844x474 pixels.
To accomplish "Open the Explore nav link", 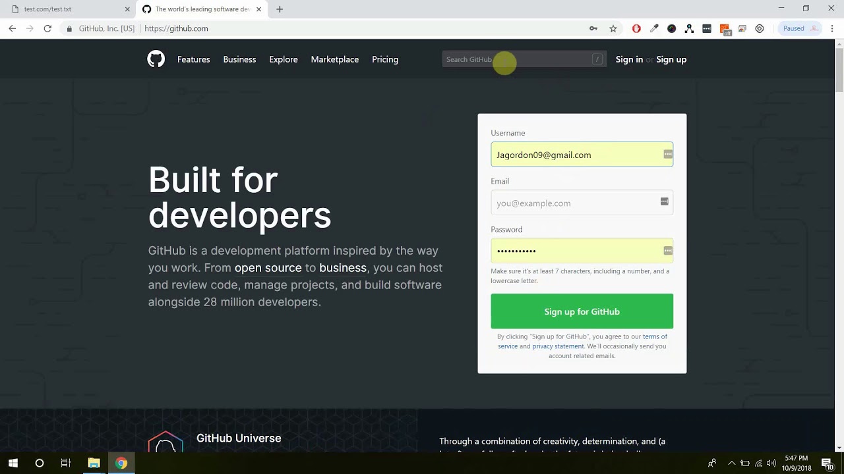I will click(x=284, y=59).
